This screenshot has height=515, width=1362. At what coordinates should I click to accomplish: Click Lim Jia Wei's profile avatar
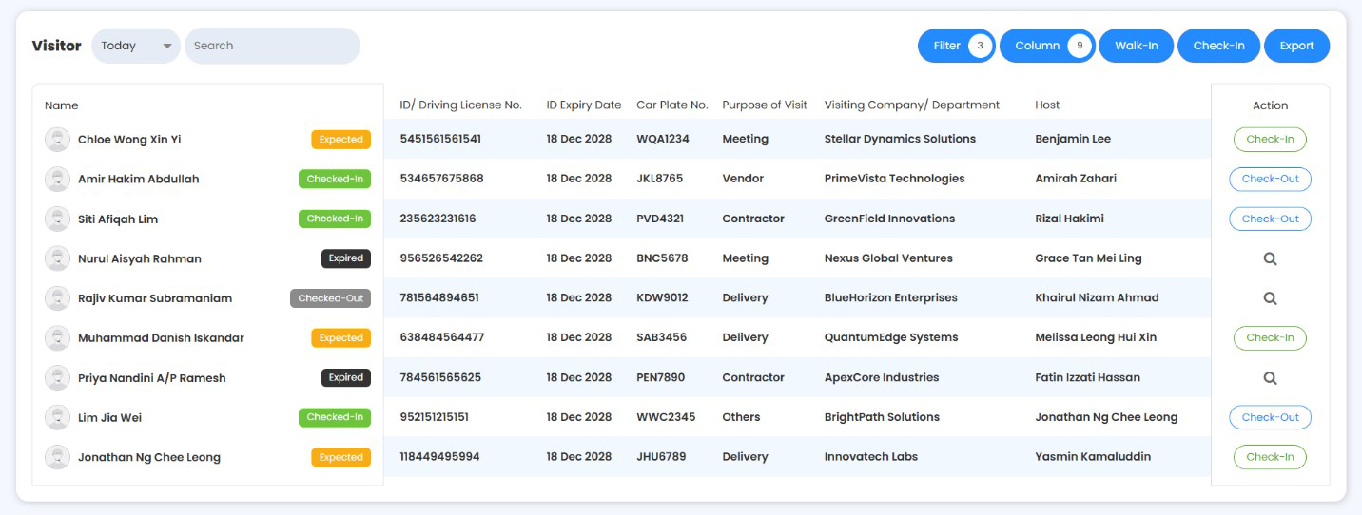[58, 418]
